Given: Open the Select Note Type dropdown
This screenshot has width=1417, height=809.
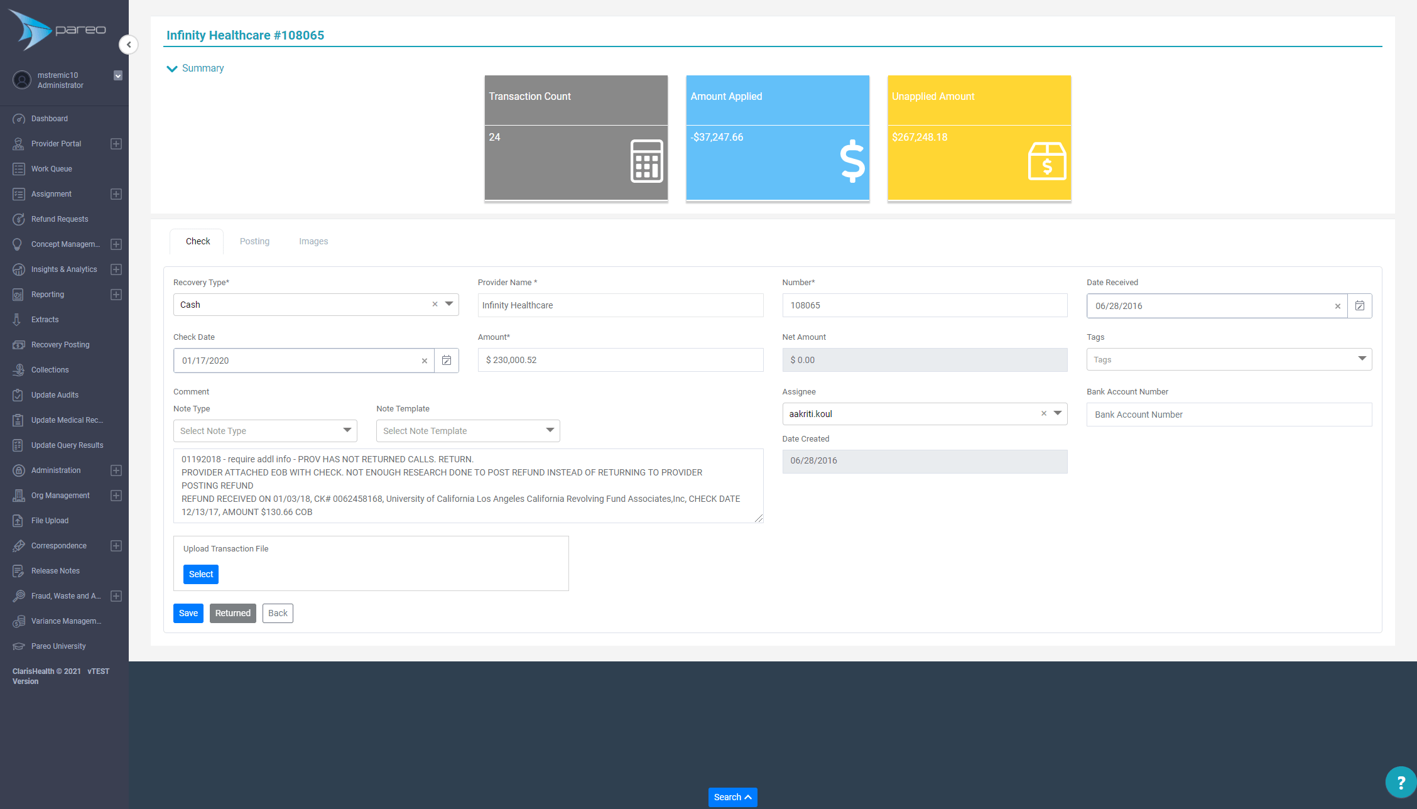Looking at the screenshot, I should pos(265,431).
